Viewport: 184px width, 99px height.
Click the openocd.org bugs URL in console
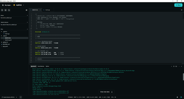[47, 86]
